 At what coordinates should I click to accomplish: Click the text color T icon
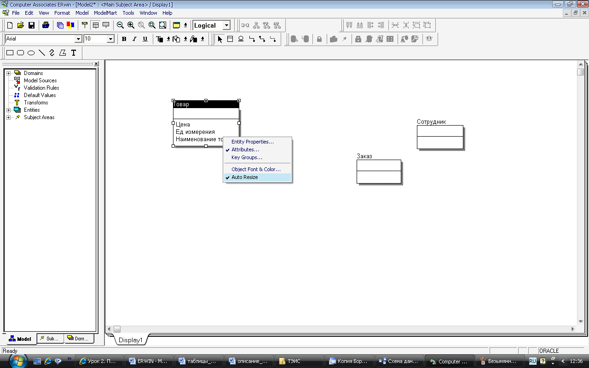point(160,39)
